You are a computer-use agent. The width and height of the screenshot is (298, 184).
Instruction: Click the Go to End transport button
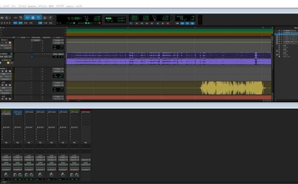(x=152, y=23)
